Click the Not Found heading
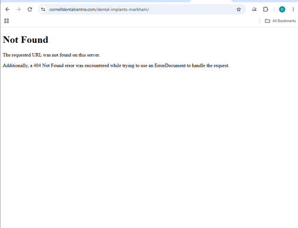Image resolution: width=298 pixels, height=228 pixels. 26,40
